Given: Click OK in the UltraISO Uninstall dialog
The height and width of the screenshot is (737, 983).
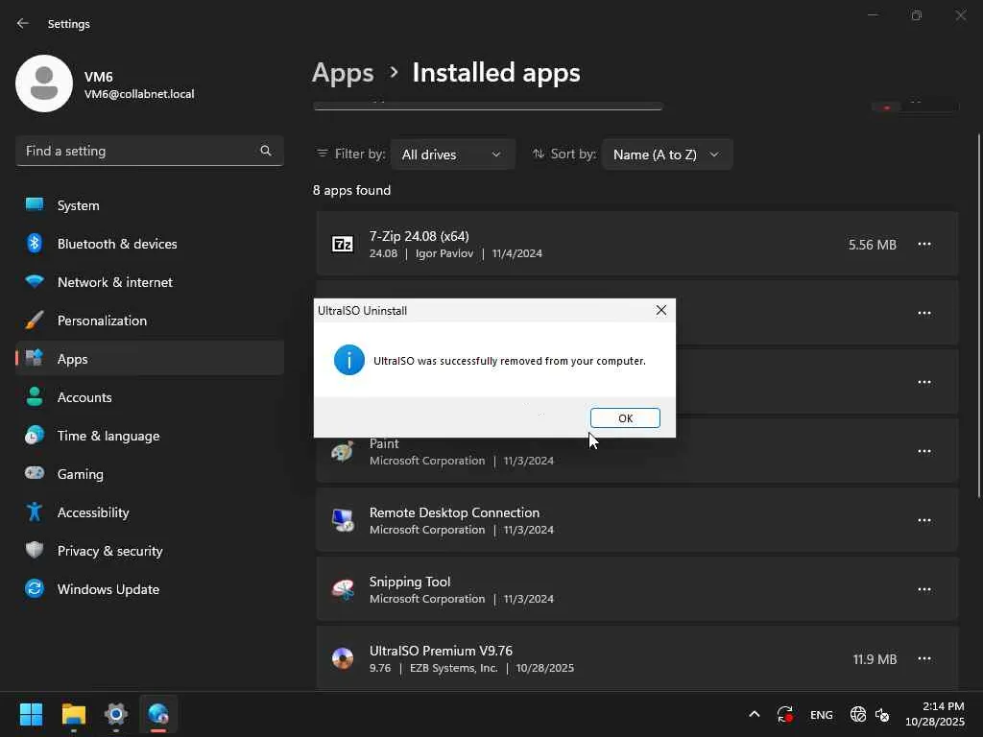Looking at the screenshot, I should coord(625,418).
